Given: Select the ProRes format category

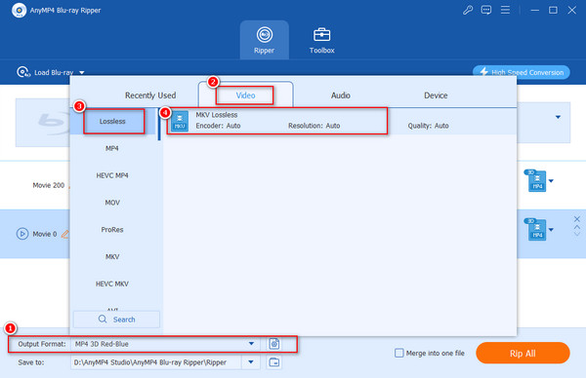Looking at the screenshot, I should click(x=112, y=230).
